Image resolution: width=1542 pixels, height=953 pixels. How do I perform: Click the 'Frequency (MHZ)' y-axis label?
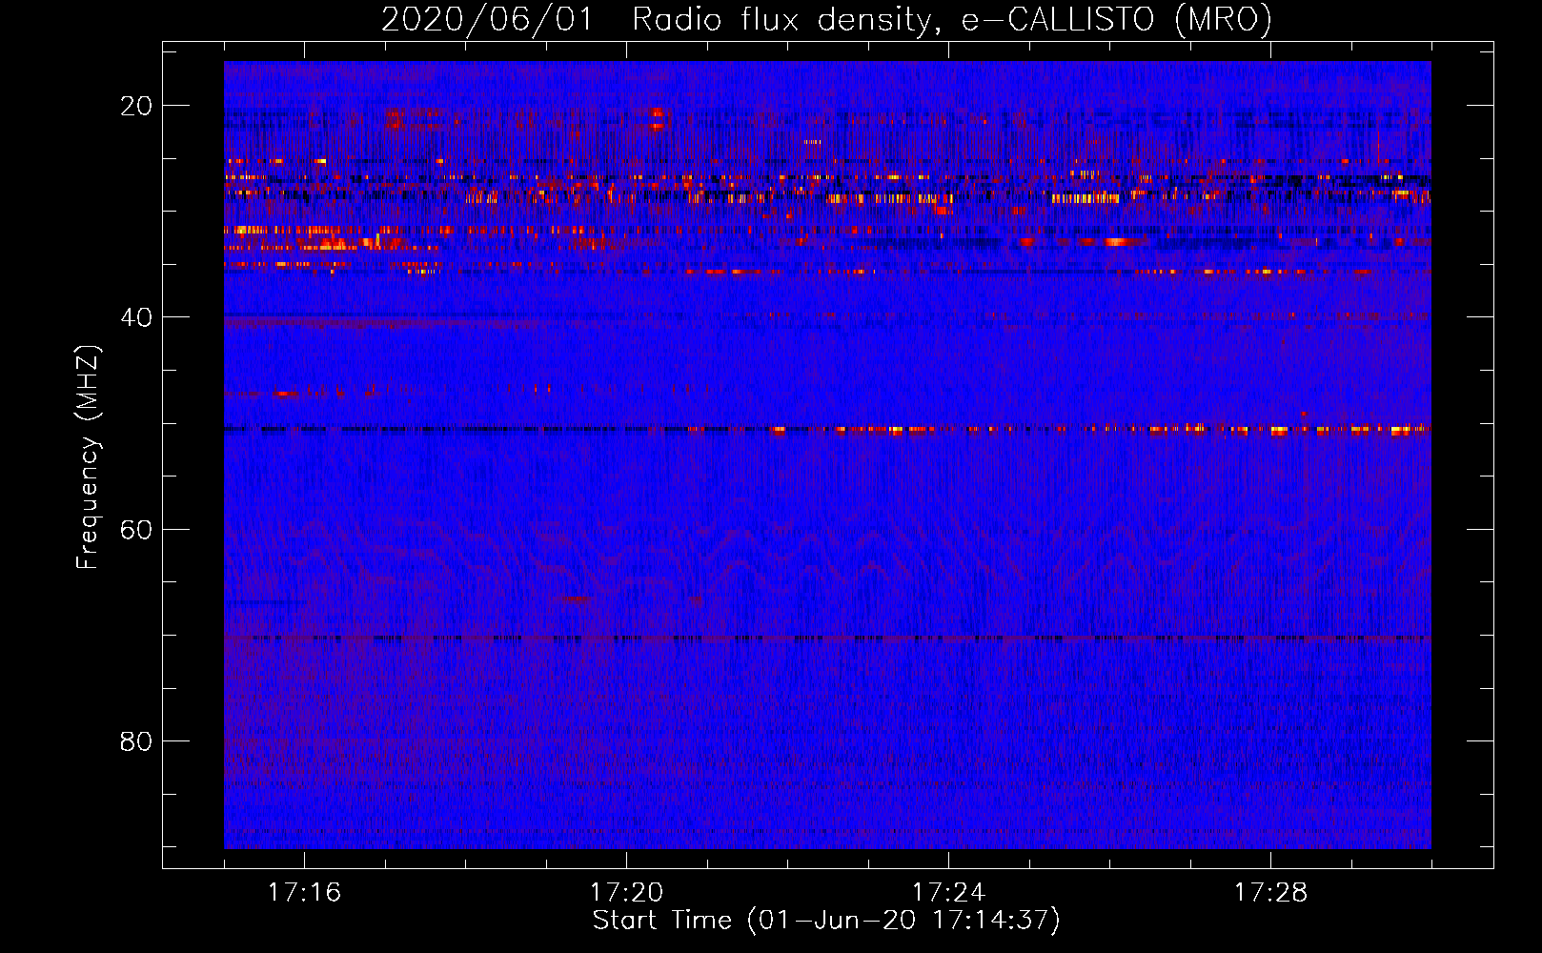88,457
